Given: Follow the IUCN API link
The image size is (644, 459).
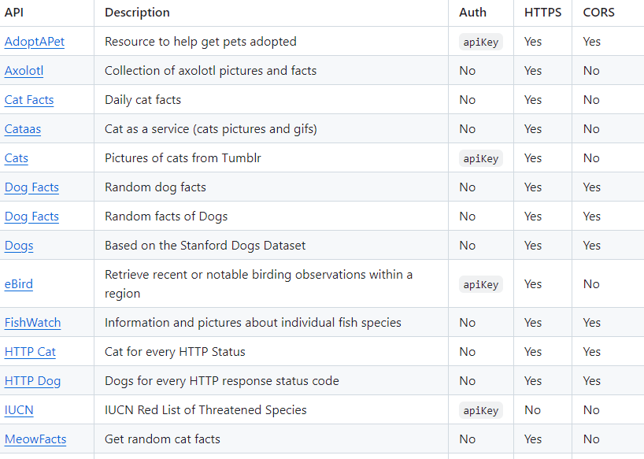Looking at the screenshot, I should 19,410.
